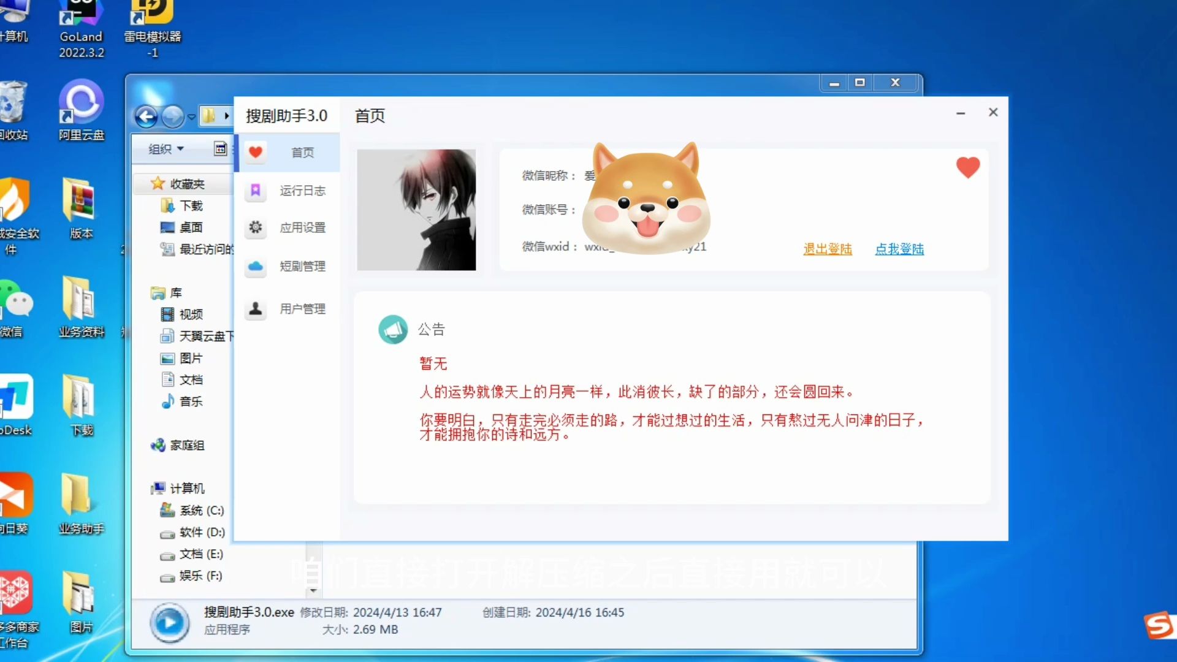Click the blue cloud icon for 短剧管理
This screenshot has width=1177, height=662.
[x=256, y=266]
